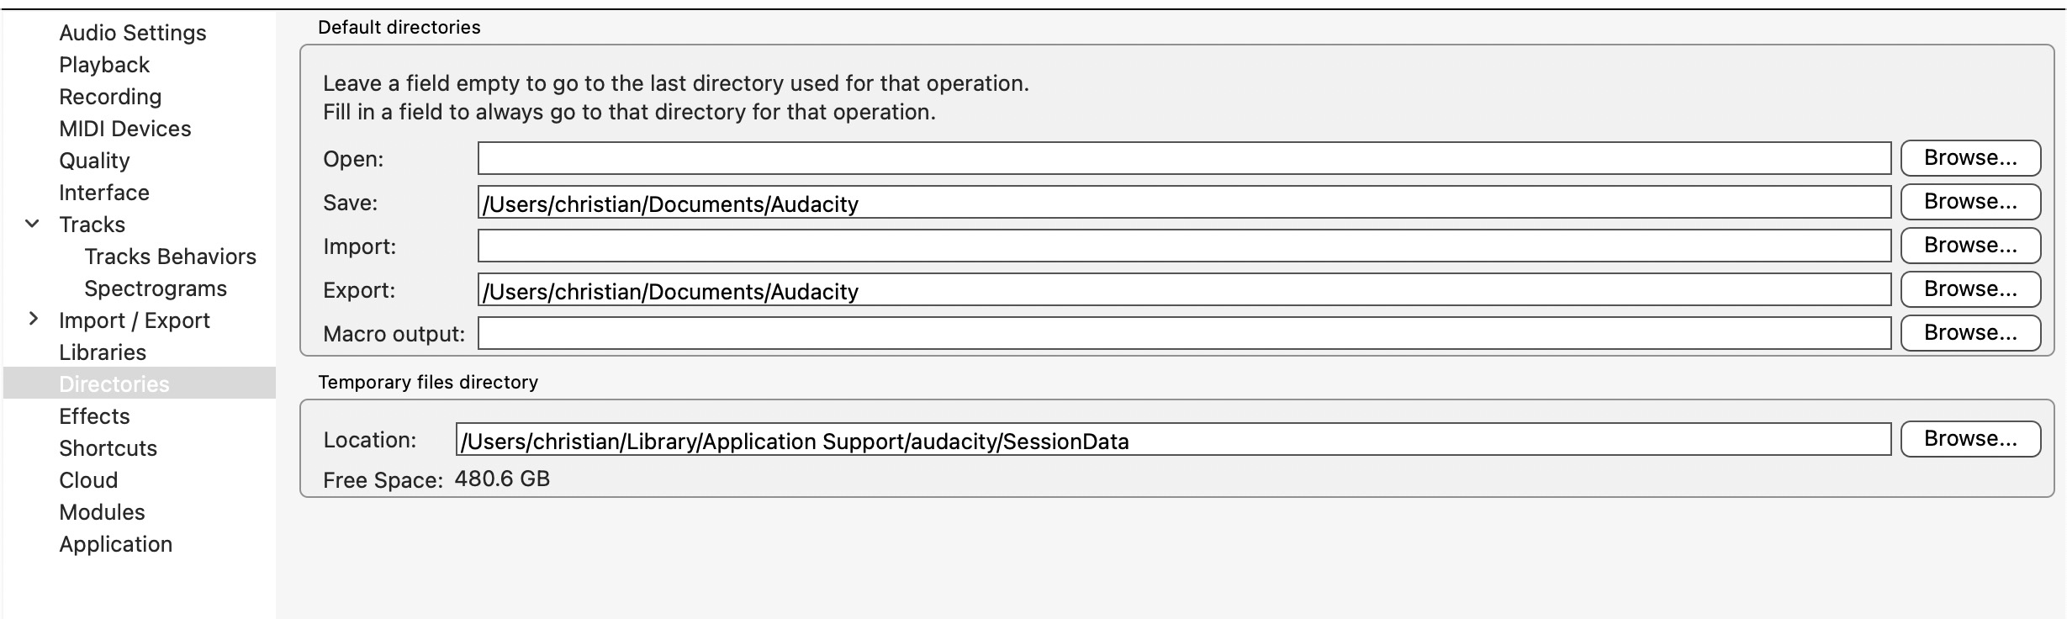Browse for temporary files Location
Screen dimensions: 2067x619
[x=1969, y=439]
